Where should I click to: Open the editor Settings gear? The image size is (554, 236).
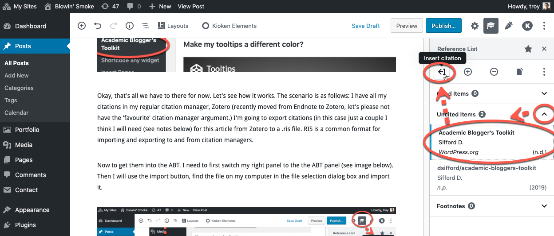(475, 26)
